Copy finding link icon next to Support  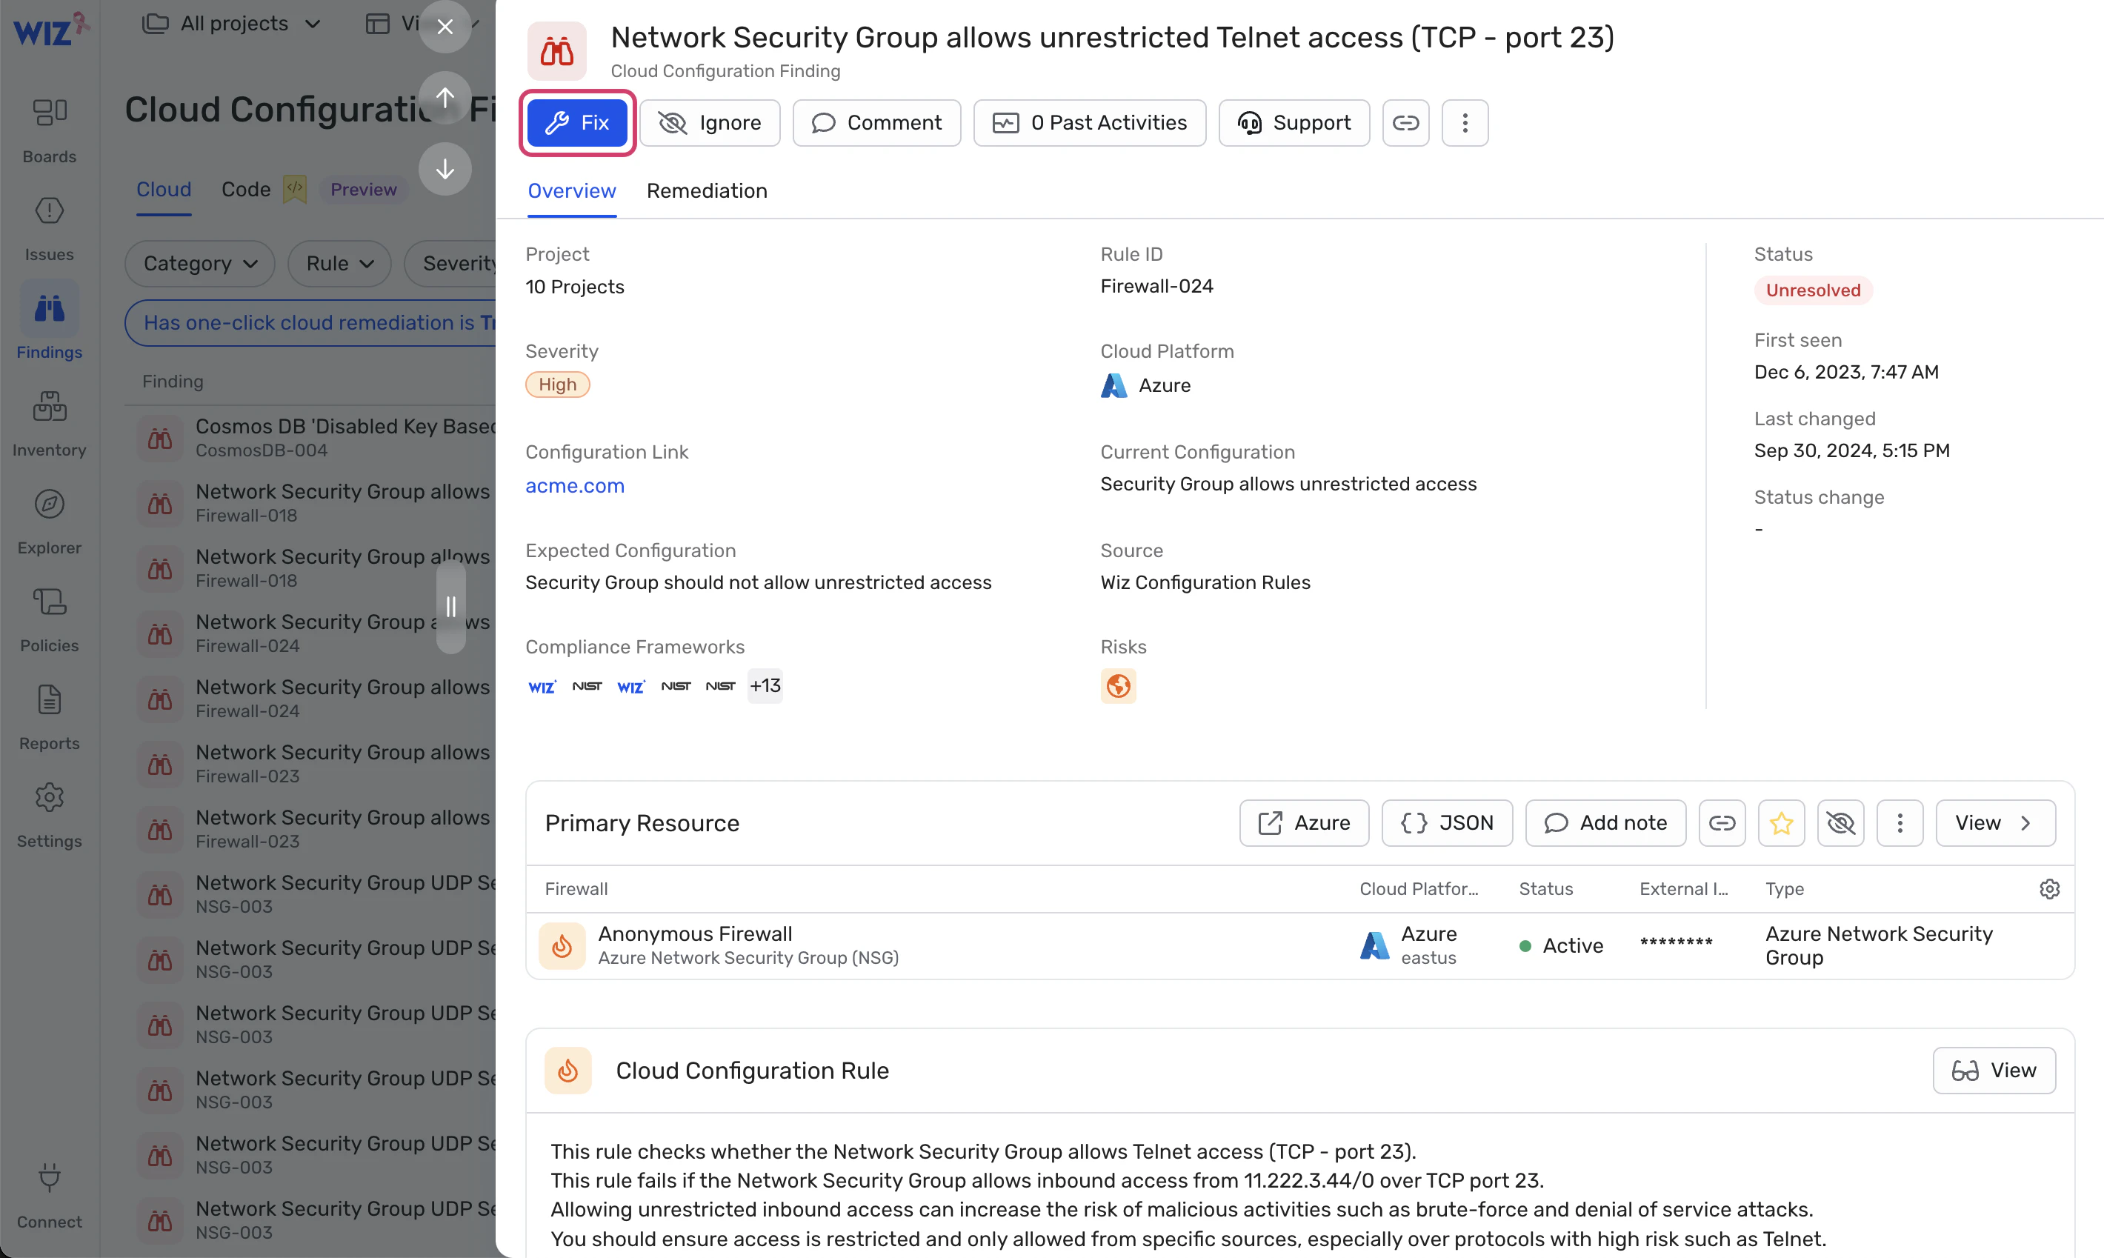(x=1405, y=123)
